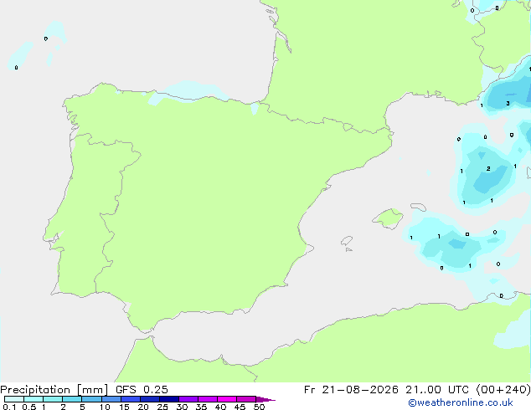Click the 25–30 mm dark blue swatch
531x410 pixels.
(x=168, y=399)
